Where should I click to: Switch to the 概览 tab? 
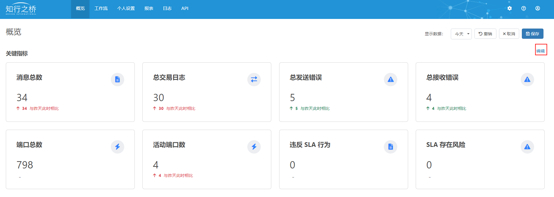point(80,8)
